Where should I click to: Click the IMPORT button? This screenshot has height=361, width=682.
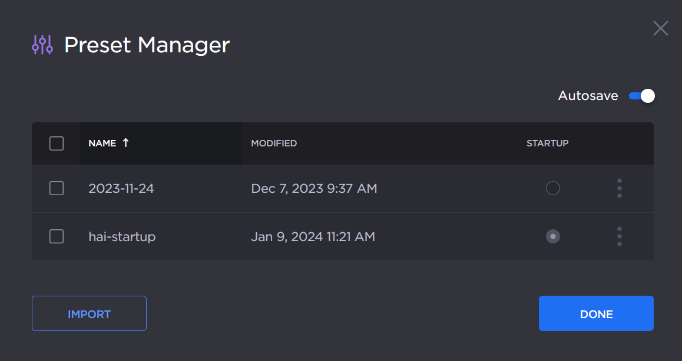89,314
